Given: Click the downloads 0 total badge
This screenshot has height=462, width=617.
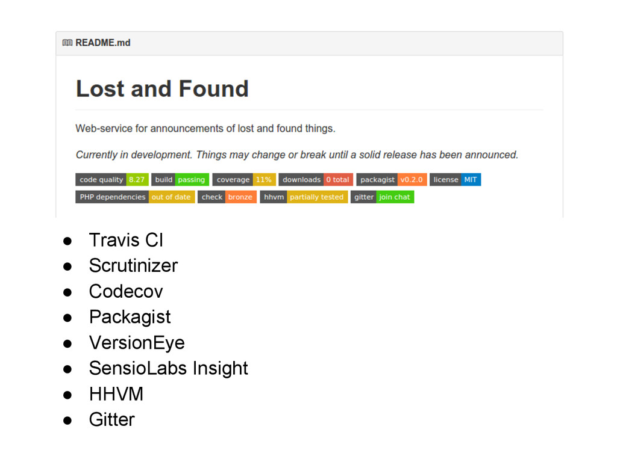Looking at the screenshot, I should 316,179.
